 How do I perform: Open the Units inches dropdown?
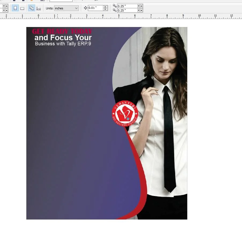tap(66, 8)
